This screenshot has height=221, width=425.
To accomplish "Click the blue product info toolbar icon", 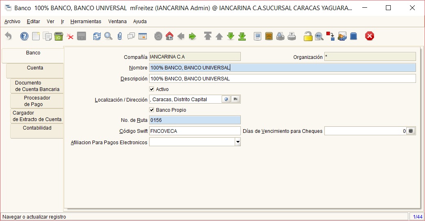I will pos(353,36).
